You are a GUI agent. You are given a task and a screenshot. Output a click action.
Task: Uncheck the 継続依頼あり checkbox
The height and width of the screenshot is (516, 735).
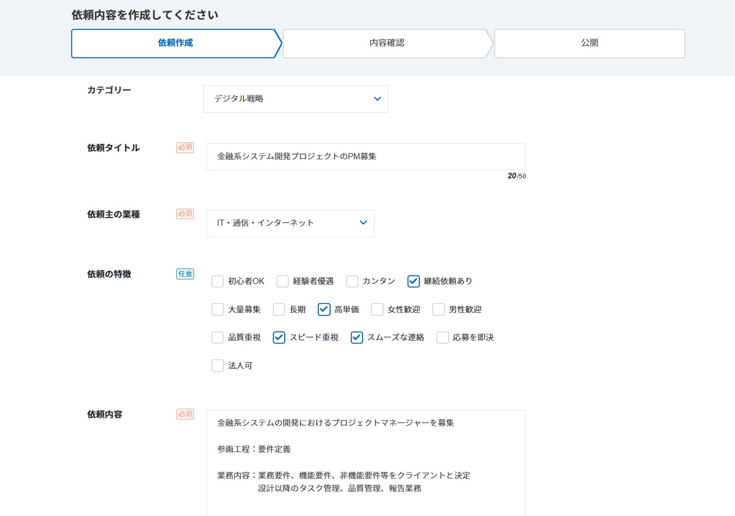pos(414,281)
